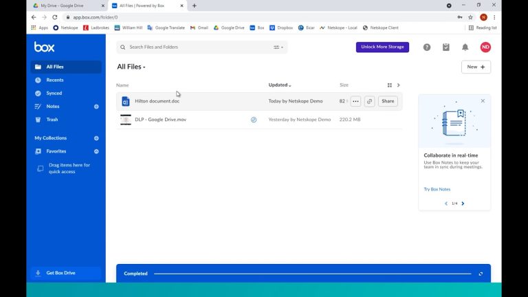The height and width of the screenshot is (297, 528).
Task: Open Eicar bookmark
Action: pyautogui.click(x=307, y=27)
